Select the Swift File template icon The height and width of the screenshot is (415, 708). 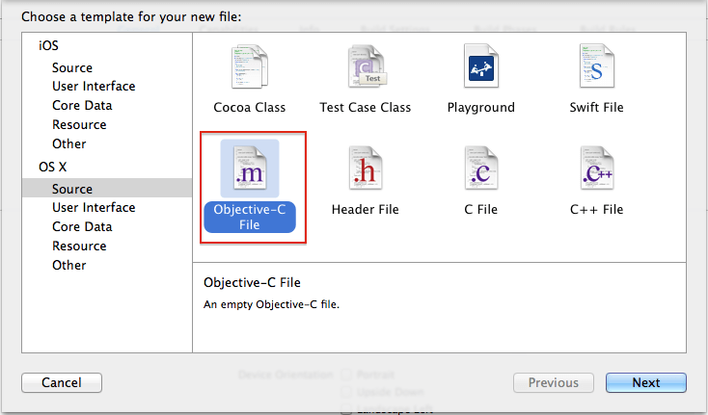[x=597, y=65]
